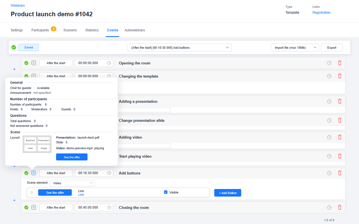
Task: Switch to Settings tab
Action: pyautogui.click(x=17, y=30)
